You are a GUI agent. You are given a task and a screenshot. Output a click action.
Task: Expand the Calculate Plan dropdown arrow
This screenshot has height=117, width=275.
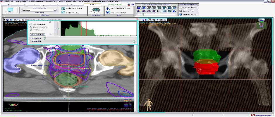tap(198, 11)
